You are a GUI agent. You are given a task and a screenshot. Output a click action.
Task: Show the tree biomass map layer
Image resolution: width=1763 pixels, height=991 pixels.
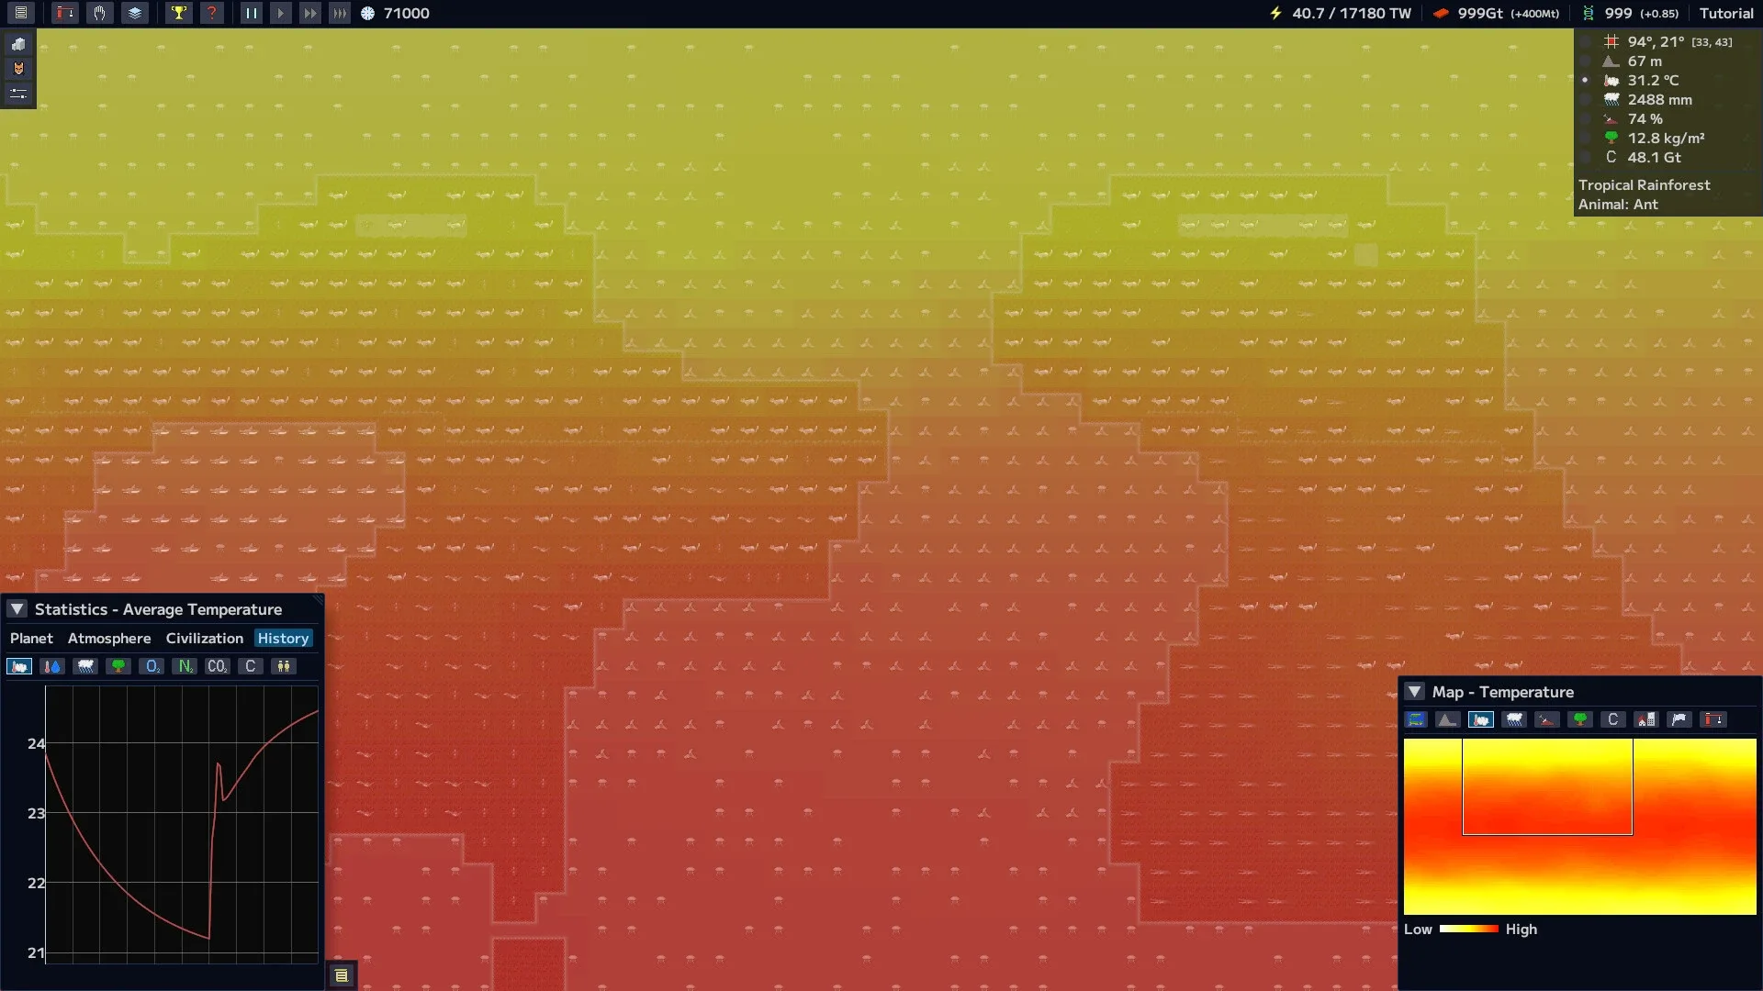coord(1580,719)
